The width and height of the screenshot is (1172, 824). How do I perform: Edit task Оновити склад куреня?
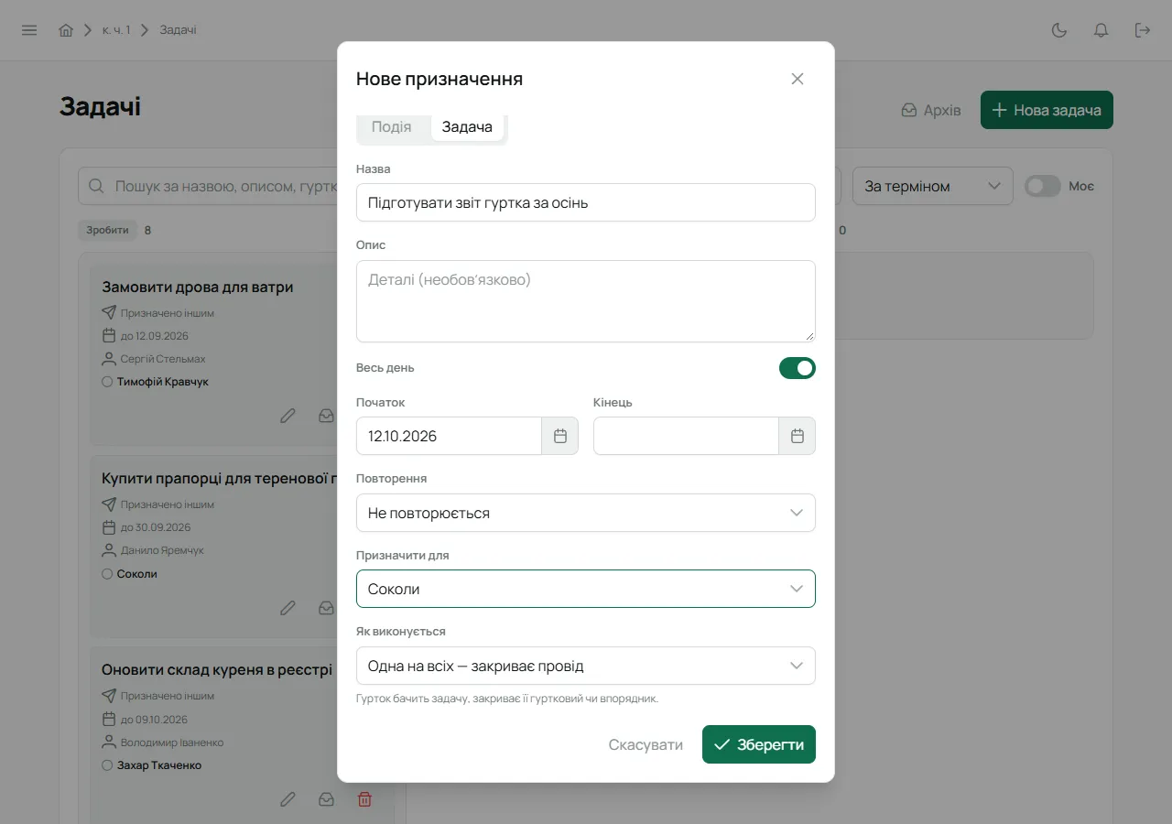click(288, 799)
